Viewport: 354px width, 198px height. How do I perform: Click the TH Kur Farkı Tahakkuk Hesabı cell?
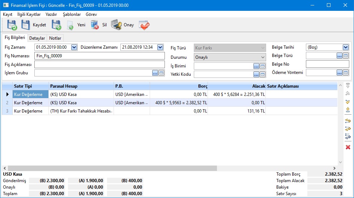point(81,111)
